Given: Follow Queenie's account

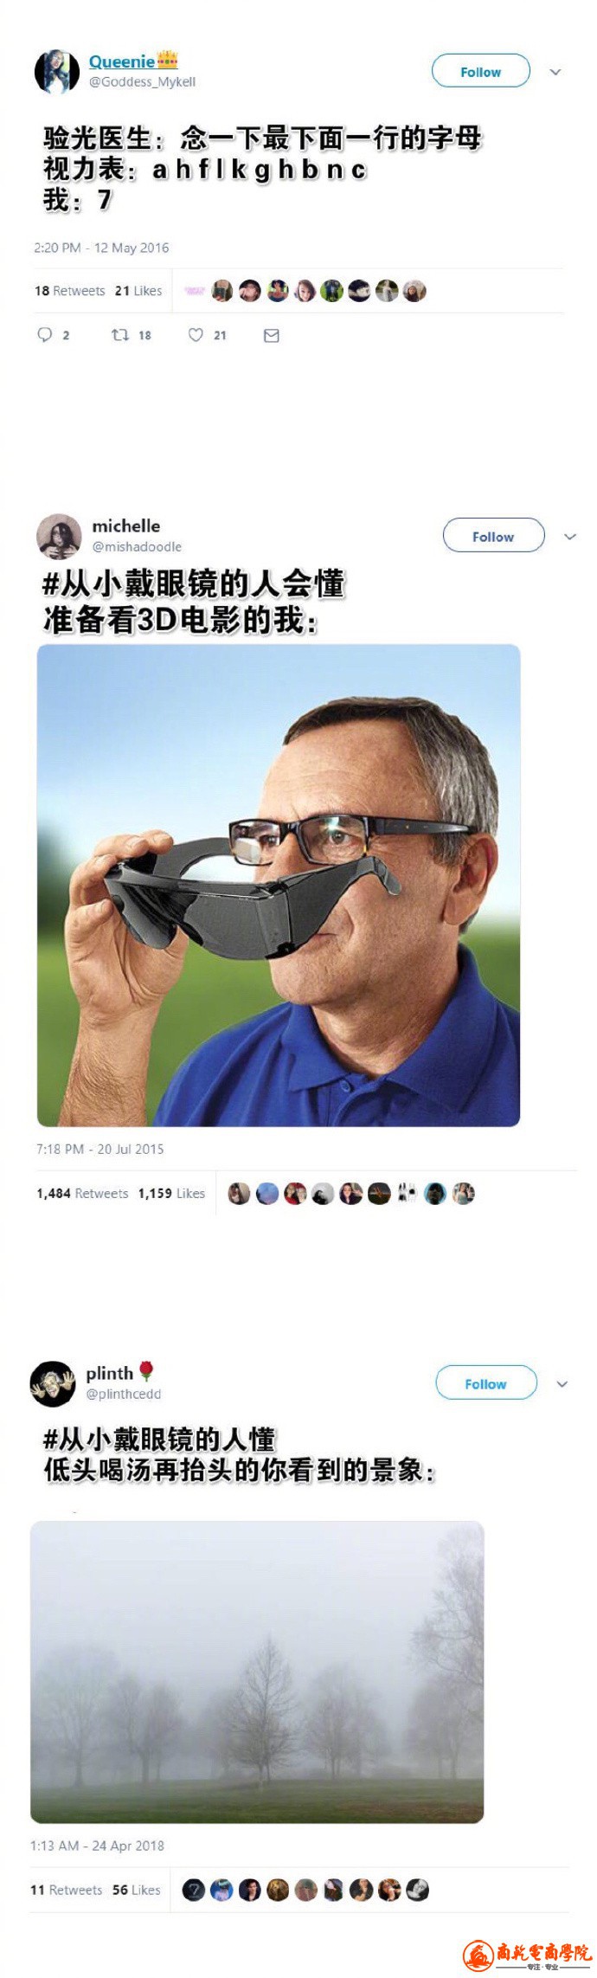Looking at the screenshot, I should pyautogui.click(x=480, y=72).
